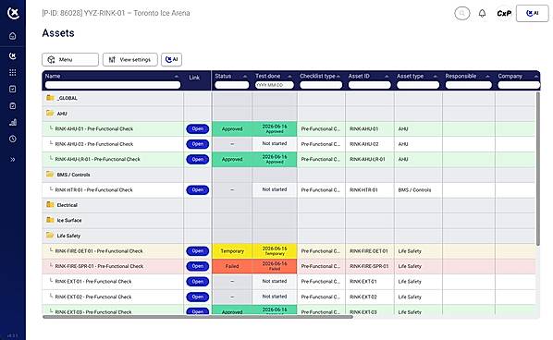553x340 pixels.
Task: Click the search icon in top header
Action: click(x=462, y=13)
